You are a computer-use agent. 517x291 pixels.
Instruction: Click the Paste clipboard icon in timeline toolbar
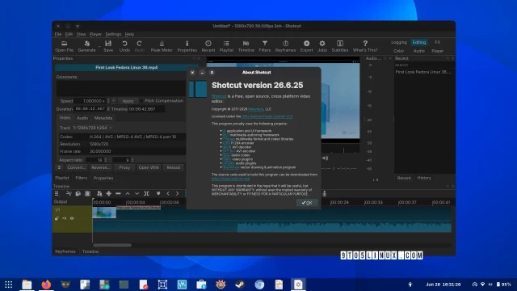[87, 194]
